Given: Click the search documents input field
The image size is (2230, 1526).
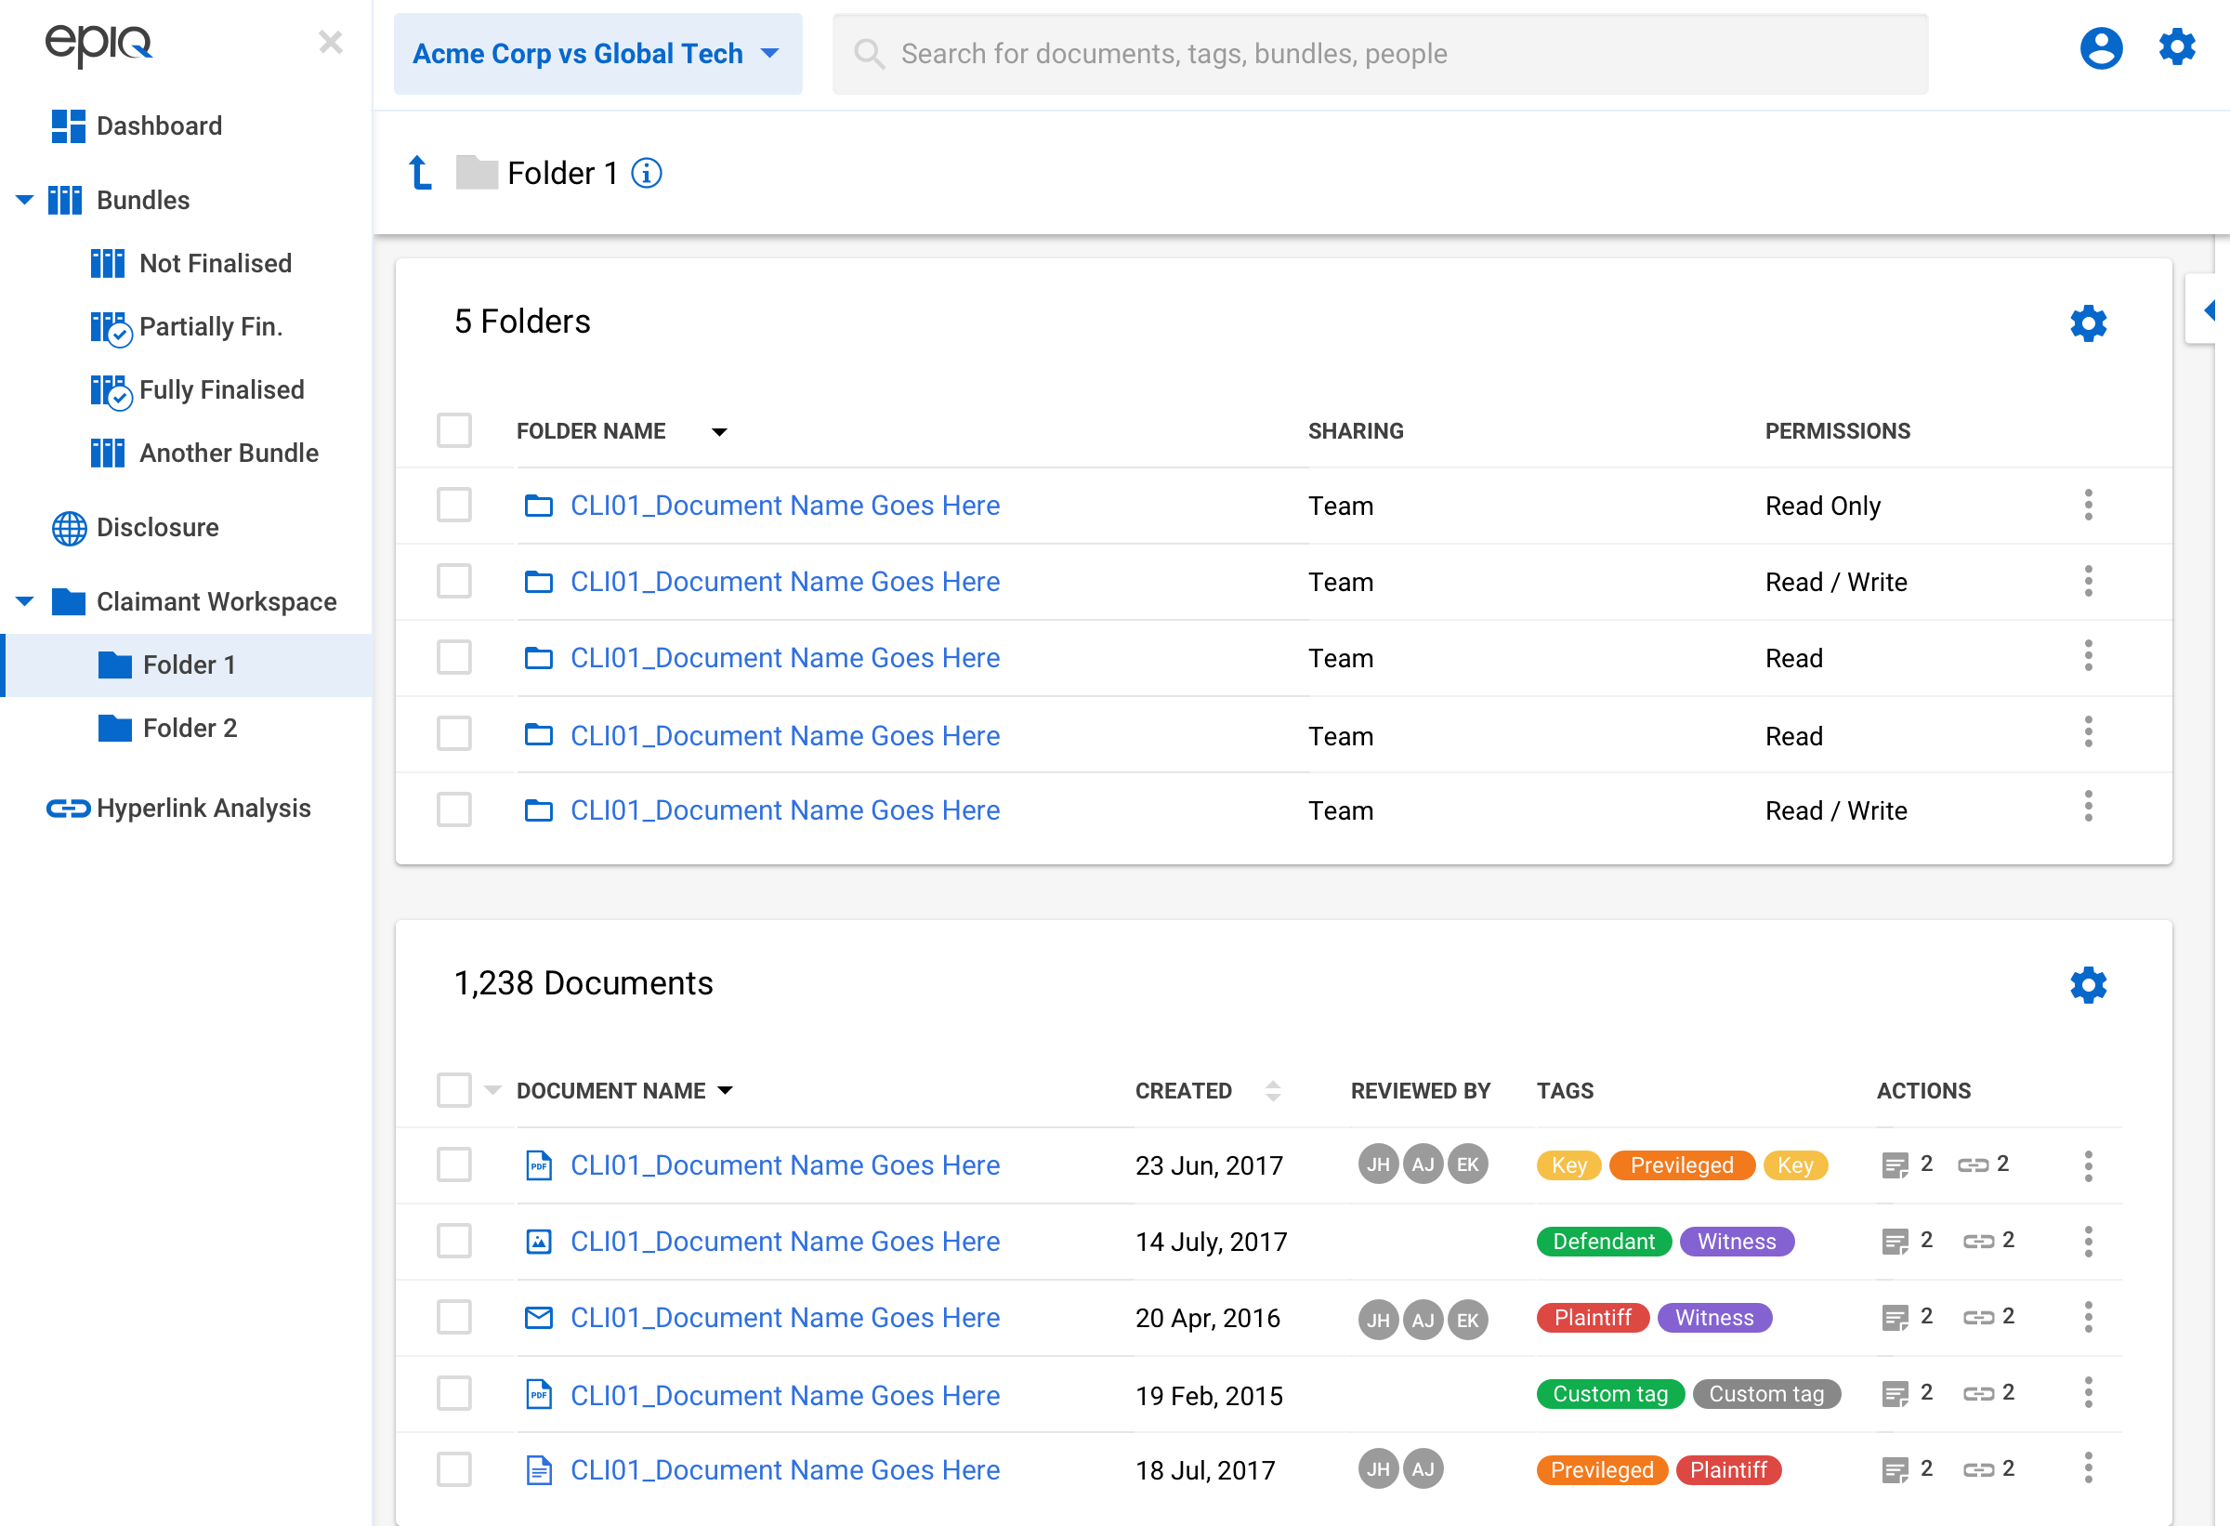Looking at the screenshot, I should (x=1379, y=54).
